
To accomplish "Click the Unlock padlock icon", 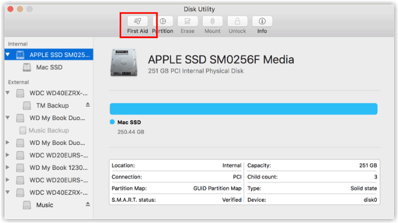I will click(x=237, y=22).
